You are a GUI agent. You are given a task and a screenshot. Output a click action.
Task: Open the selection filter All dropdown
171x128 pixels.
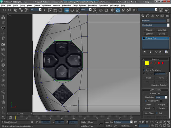(36, 10)
